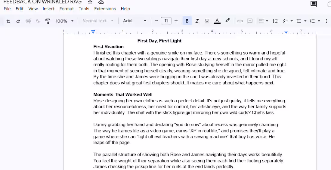Print the document
331x170 pixels.
coord(28,21)
